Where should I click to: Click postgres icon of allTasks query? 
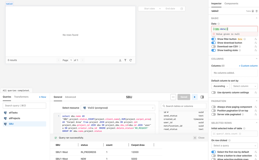click(6, 113)
